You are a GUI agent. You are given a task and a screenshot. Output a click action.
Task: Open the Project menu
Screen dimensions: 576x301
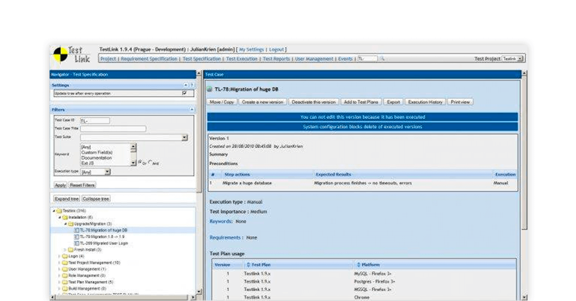[x=108, y=58]
